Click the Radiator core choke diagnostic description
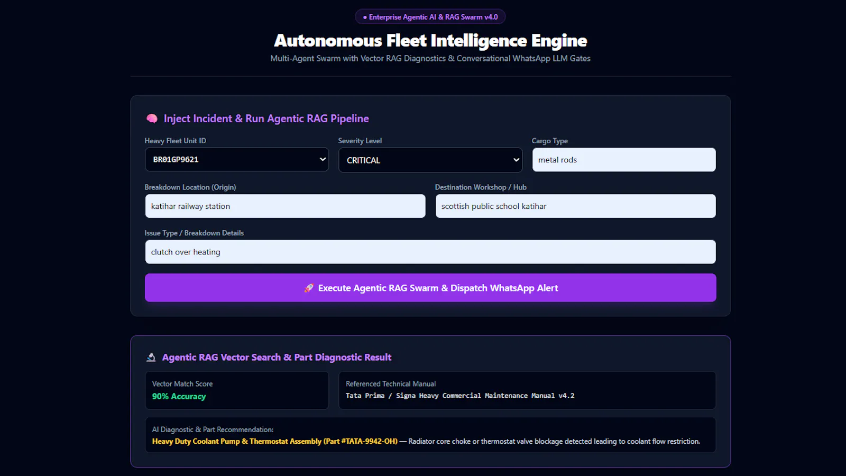Viewport: 846px width, 476px height. click(554, 442)
